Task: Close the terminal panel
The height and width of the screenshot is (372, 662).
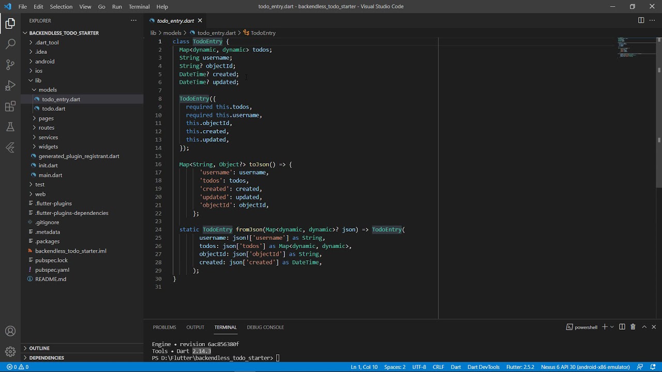Action: tap(654, 327)
